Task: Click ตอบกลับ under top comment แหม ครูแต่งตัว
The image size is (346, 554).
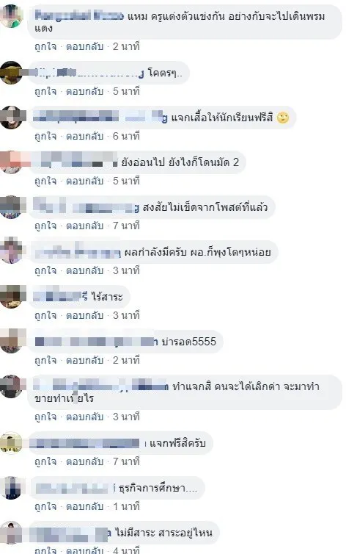Action: (x=84, y=46)
